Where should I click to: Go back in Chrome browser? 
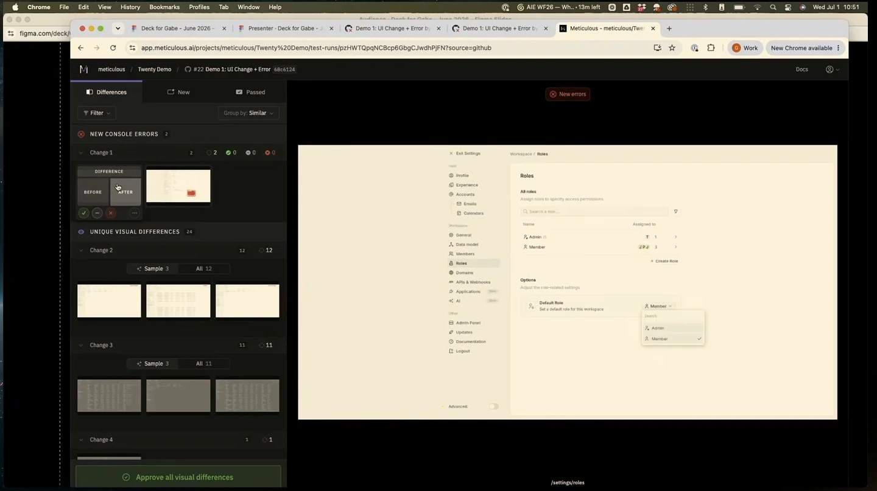(x=80, y=47)
